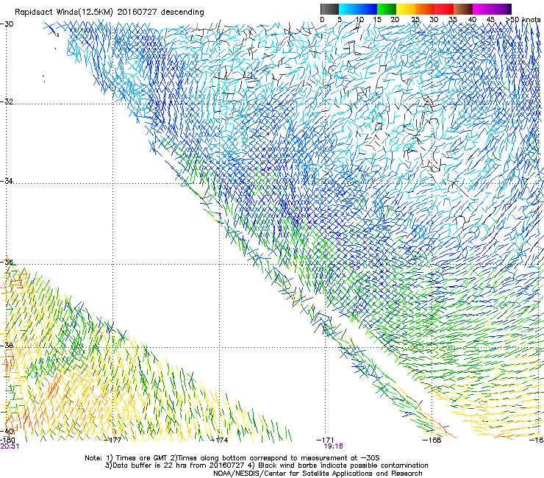Click the '>50 knots' legend label

click(x=523, y=20)
